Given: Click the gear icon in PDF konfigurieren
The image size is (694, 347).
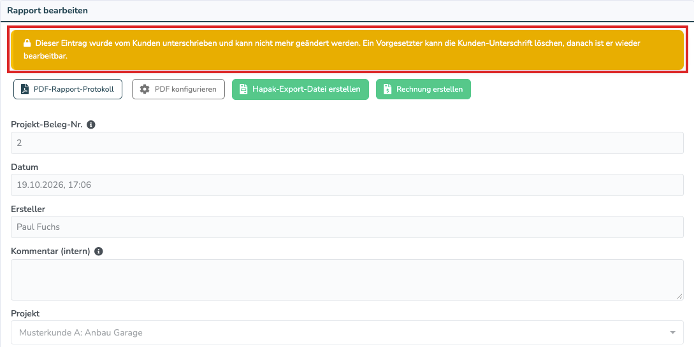Looking at the screenshot, I should 144,89.
